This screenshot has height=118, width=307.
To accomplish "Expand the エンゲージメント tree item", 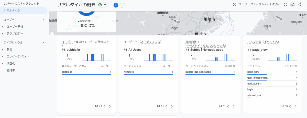I will (x=3, y=56).
